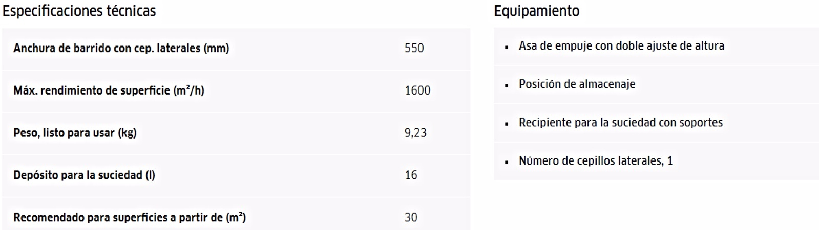Screen dimensions: 819x230
Task: Click the weight value 9,23
Action: click(x=415, y=133)
